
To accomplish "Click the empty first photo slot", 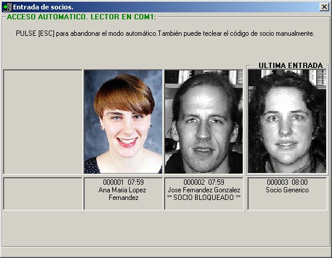I will coord(43,122).
